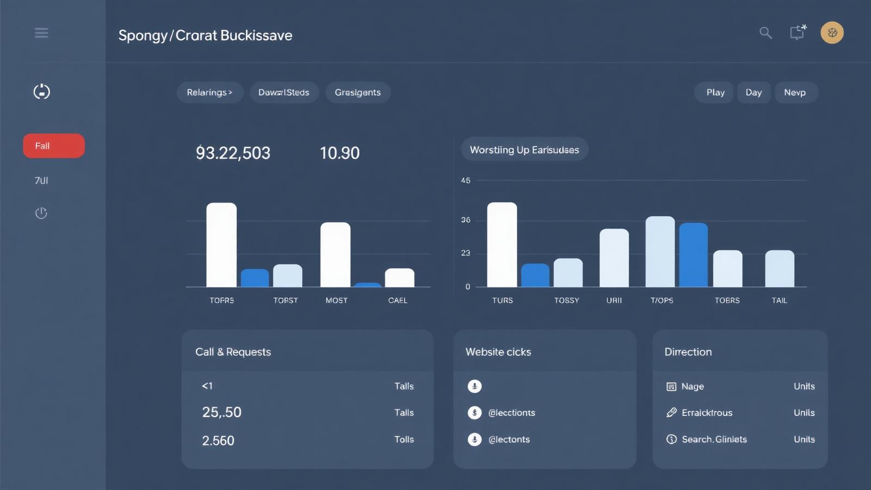Click the TAIL axis label

(x=780, y=301)
